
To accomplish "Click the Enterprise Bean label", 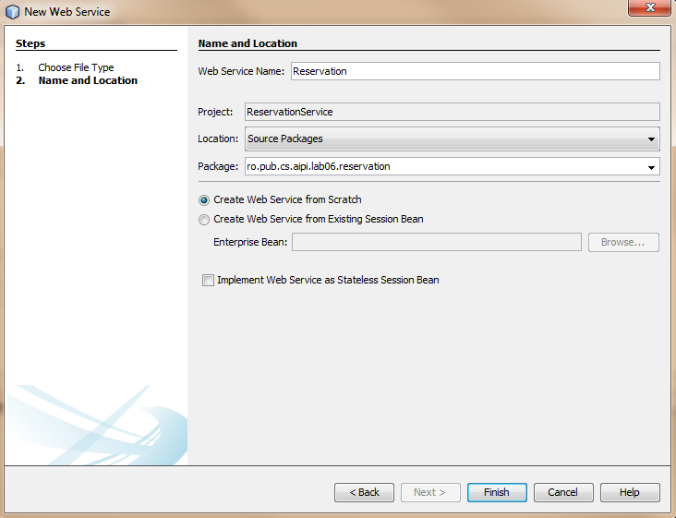I will click(x=250, y=242).
